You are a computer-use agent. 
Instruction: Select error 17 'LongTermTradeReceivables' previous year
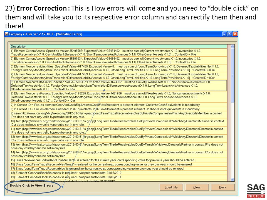(118, 169)
